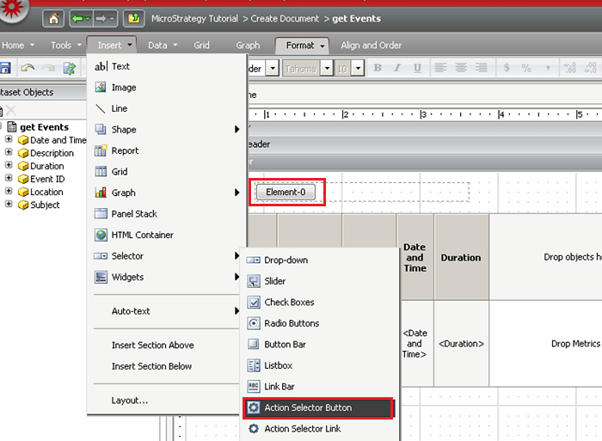Switch to the Align and Order tab
Screen dimensions: 602x441
pyautogui.click(x=372, y=46)
